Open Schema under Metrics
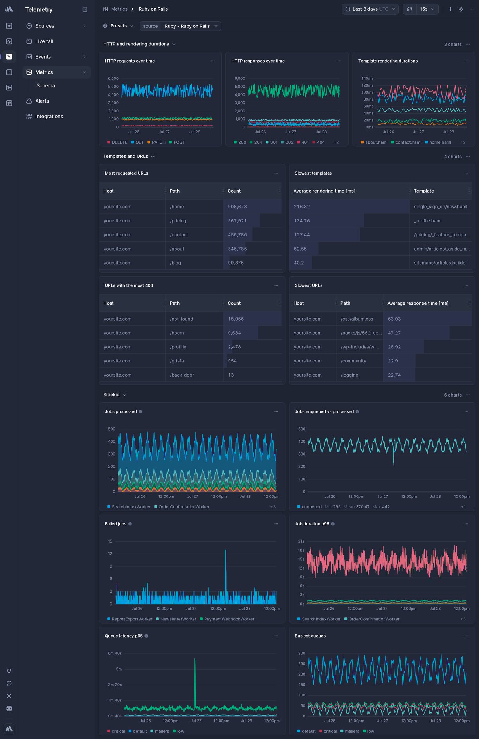The image size is (479, 739). tap(46, 86)
